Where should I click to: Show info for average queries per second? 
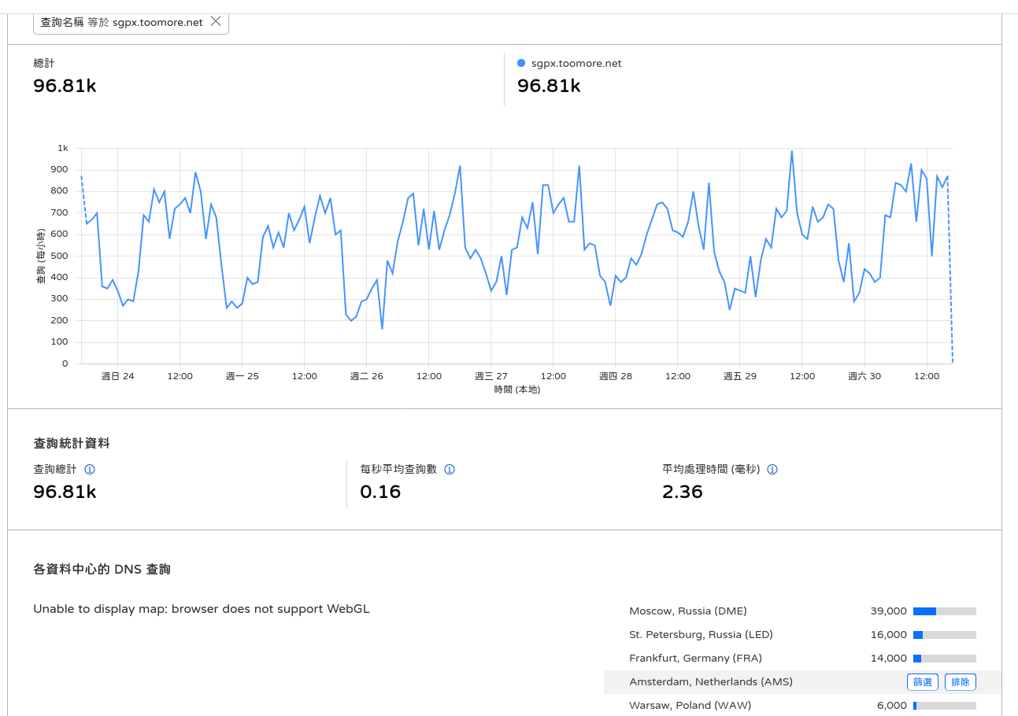pos(450,470)
